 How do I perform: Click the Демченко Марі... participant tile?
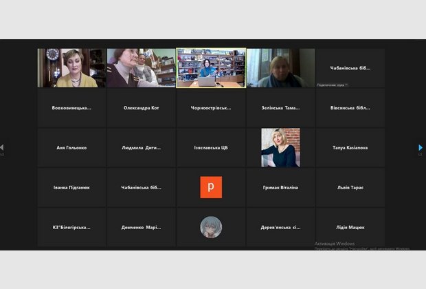(141, 227)
